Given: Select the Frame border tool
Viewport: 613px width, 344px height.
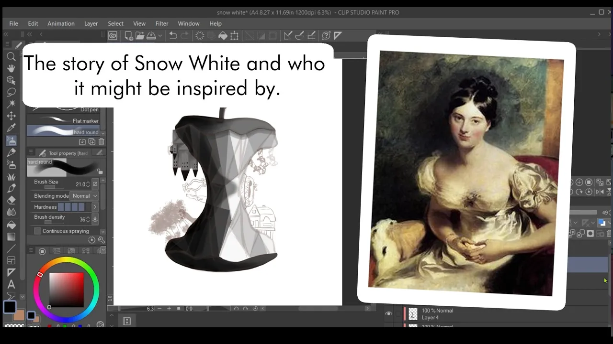Looking at the screenshot, I should tap(11, 260).
